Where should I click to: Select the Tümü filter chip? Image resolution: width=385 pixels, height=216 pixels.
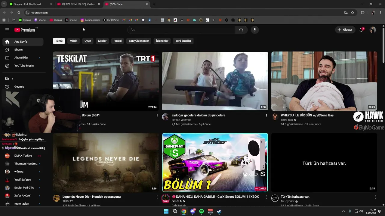59,41
